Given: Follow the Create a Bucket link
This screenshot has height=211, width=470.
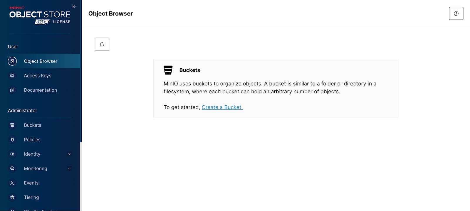Looking at the screenshot, I should 222,107.
